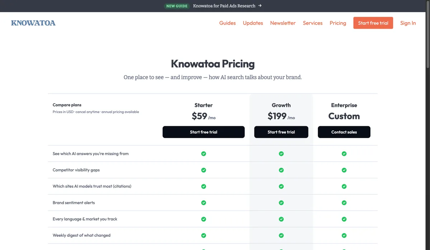The height and width of the screenshot is (250, 430).
Task: Click Growth checkmark for language & market row
Action: click(281, 219)
